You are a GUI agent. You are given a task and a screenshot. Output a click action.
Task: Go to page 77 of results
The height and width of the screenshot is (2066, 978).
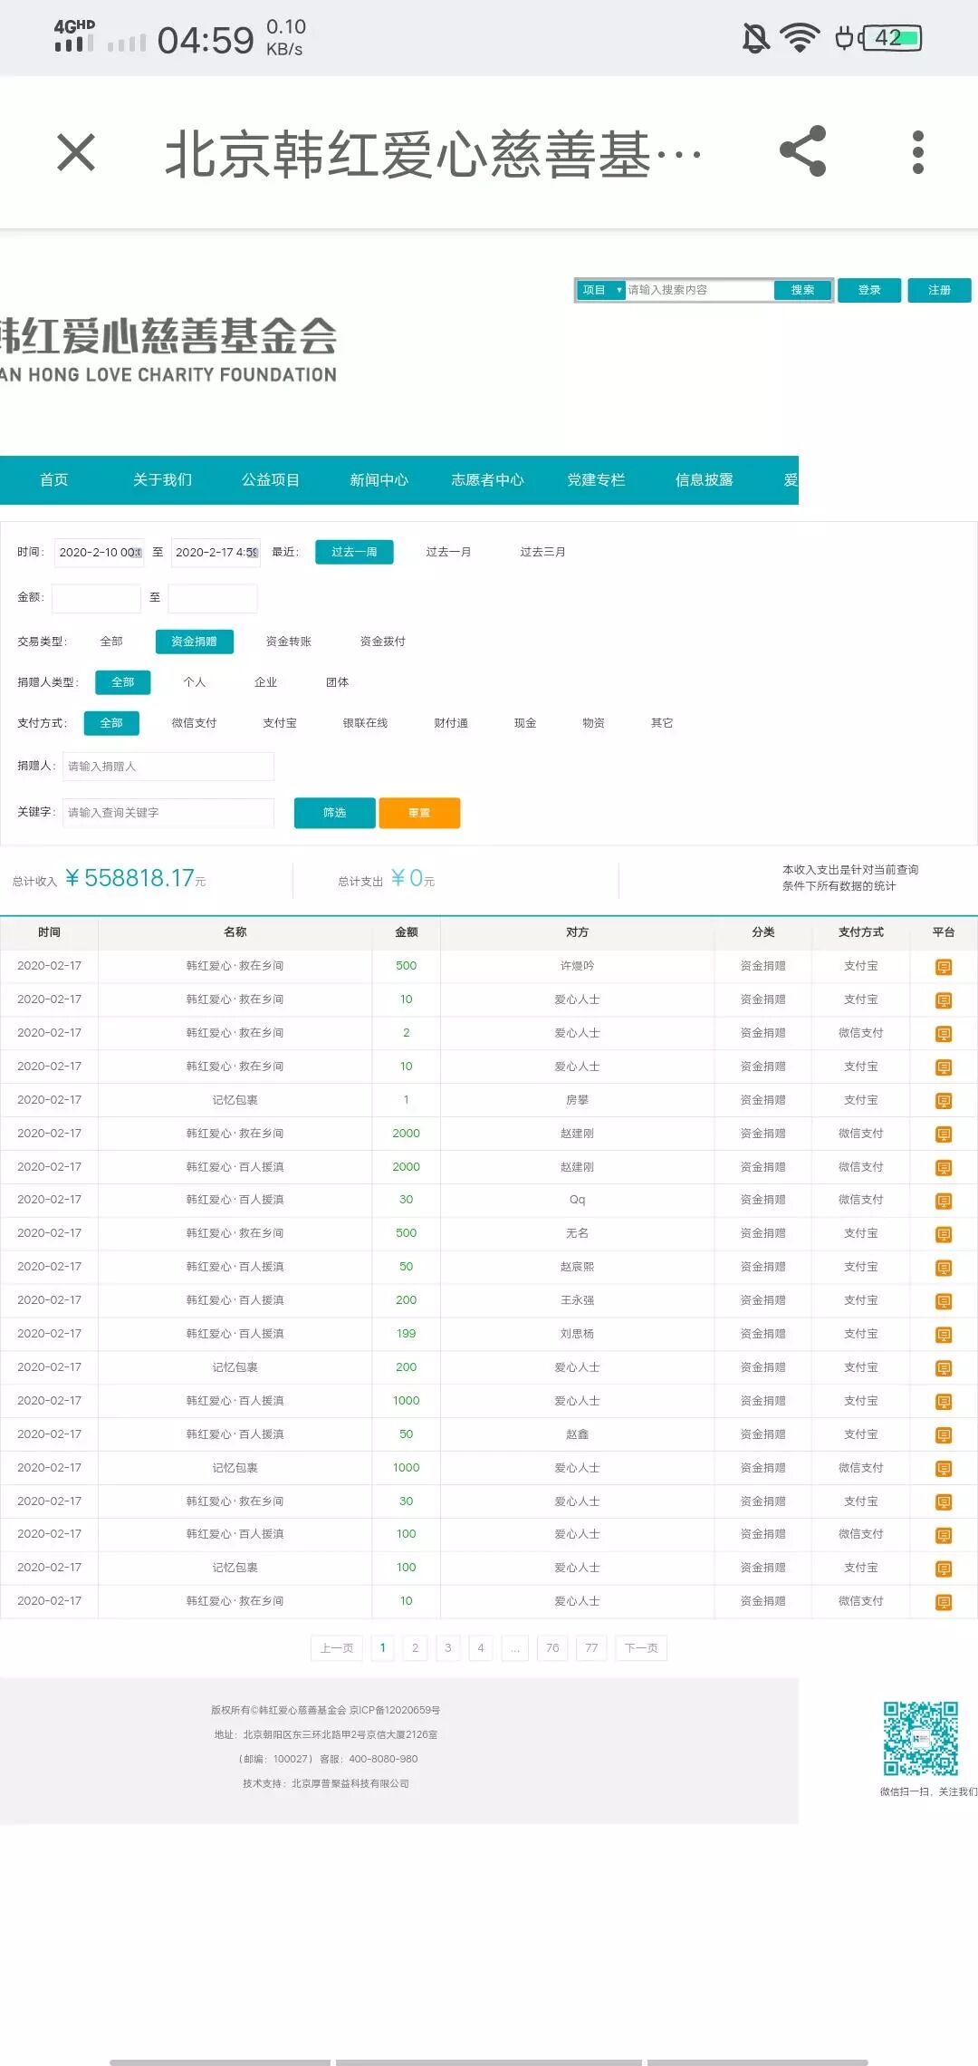point(591,1648)
